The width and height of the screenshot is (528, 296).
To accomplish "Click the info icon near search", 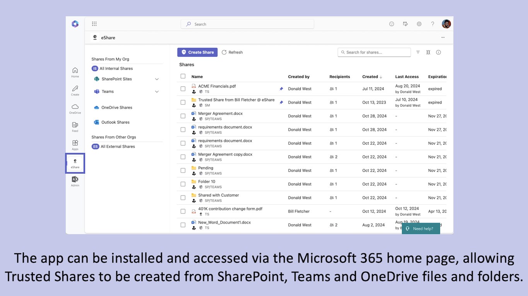I will (438, 52).
